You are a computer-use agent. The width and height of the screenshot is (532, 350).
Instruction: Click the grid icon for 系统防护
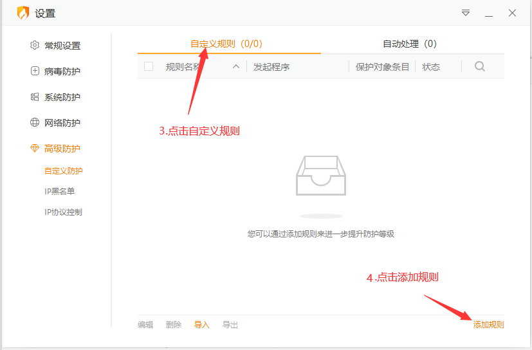[35, 97]
